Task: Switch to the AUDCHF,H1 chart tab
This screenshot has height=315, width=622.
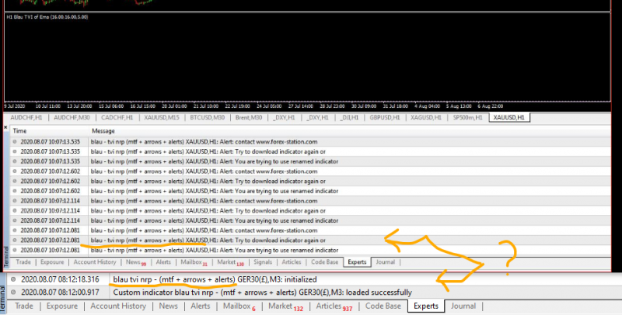Action: tap(26, 117)
